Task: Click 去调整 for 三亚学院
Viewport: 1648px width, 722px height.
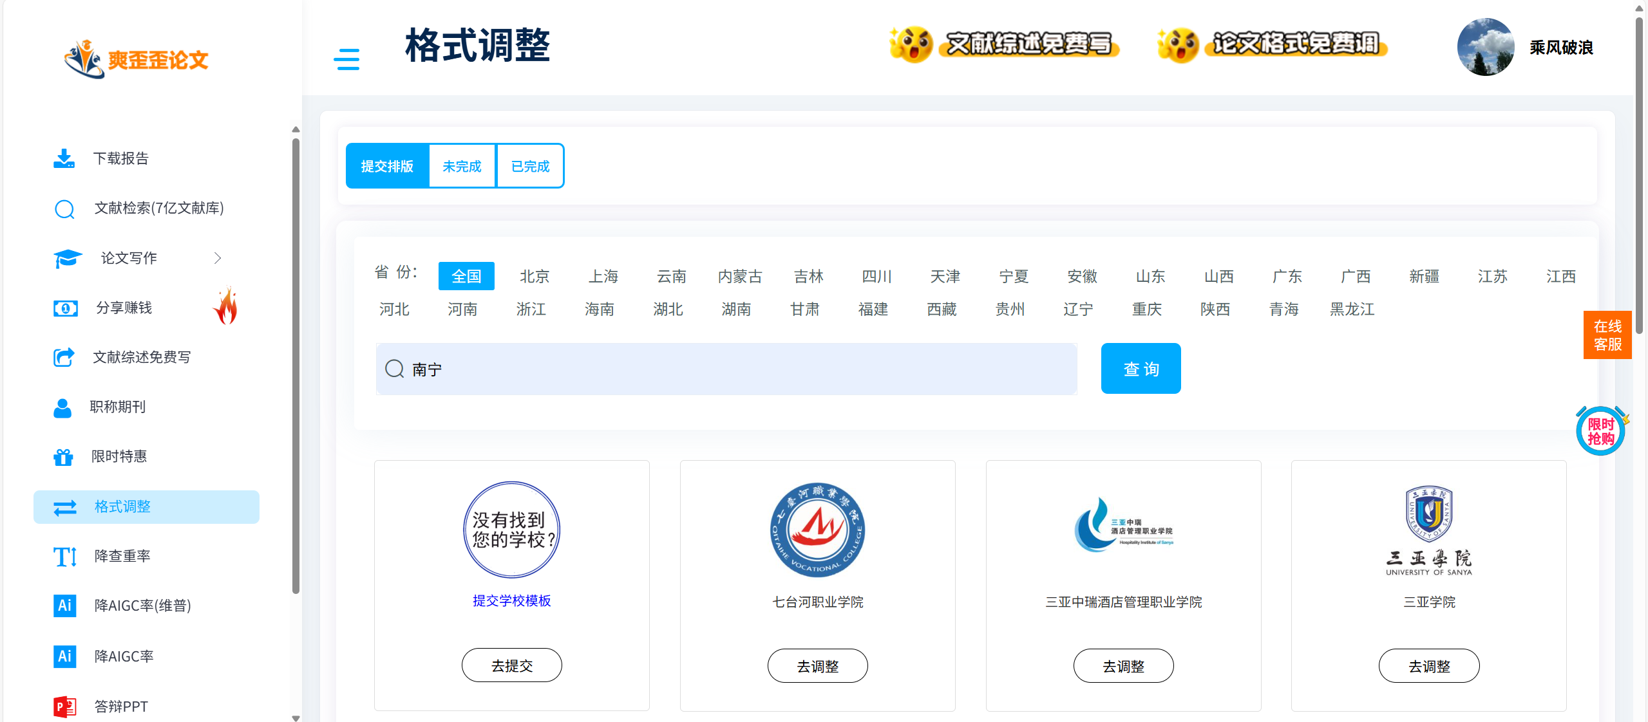Action: click(1428, 666)
